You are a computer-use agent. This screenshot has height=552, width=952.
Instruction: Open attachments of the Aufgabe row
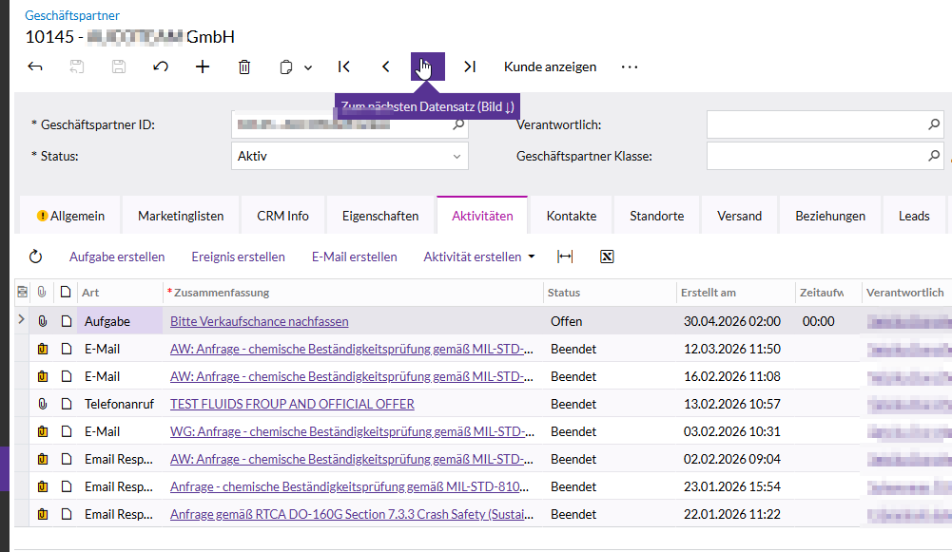tap(43, 321)
